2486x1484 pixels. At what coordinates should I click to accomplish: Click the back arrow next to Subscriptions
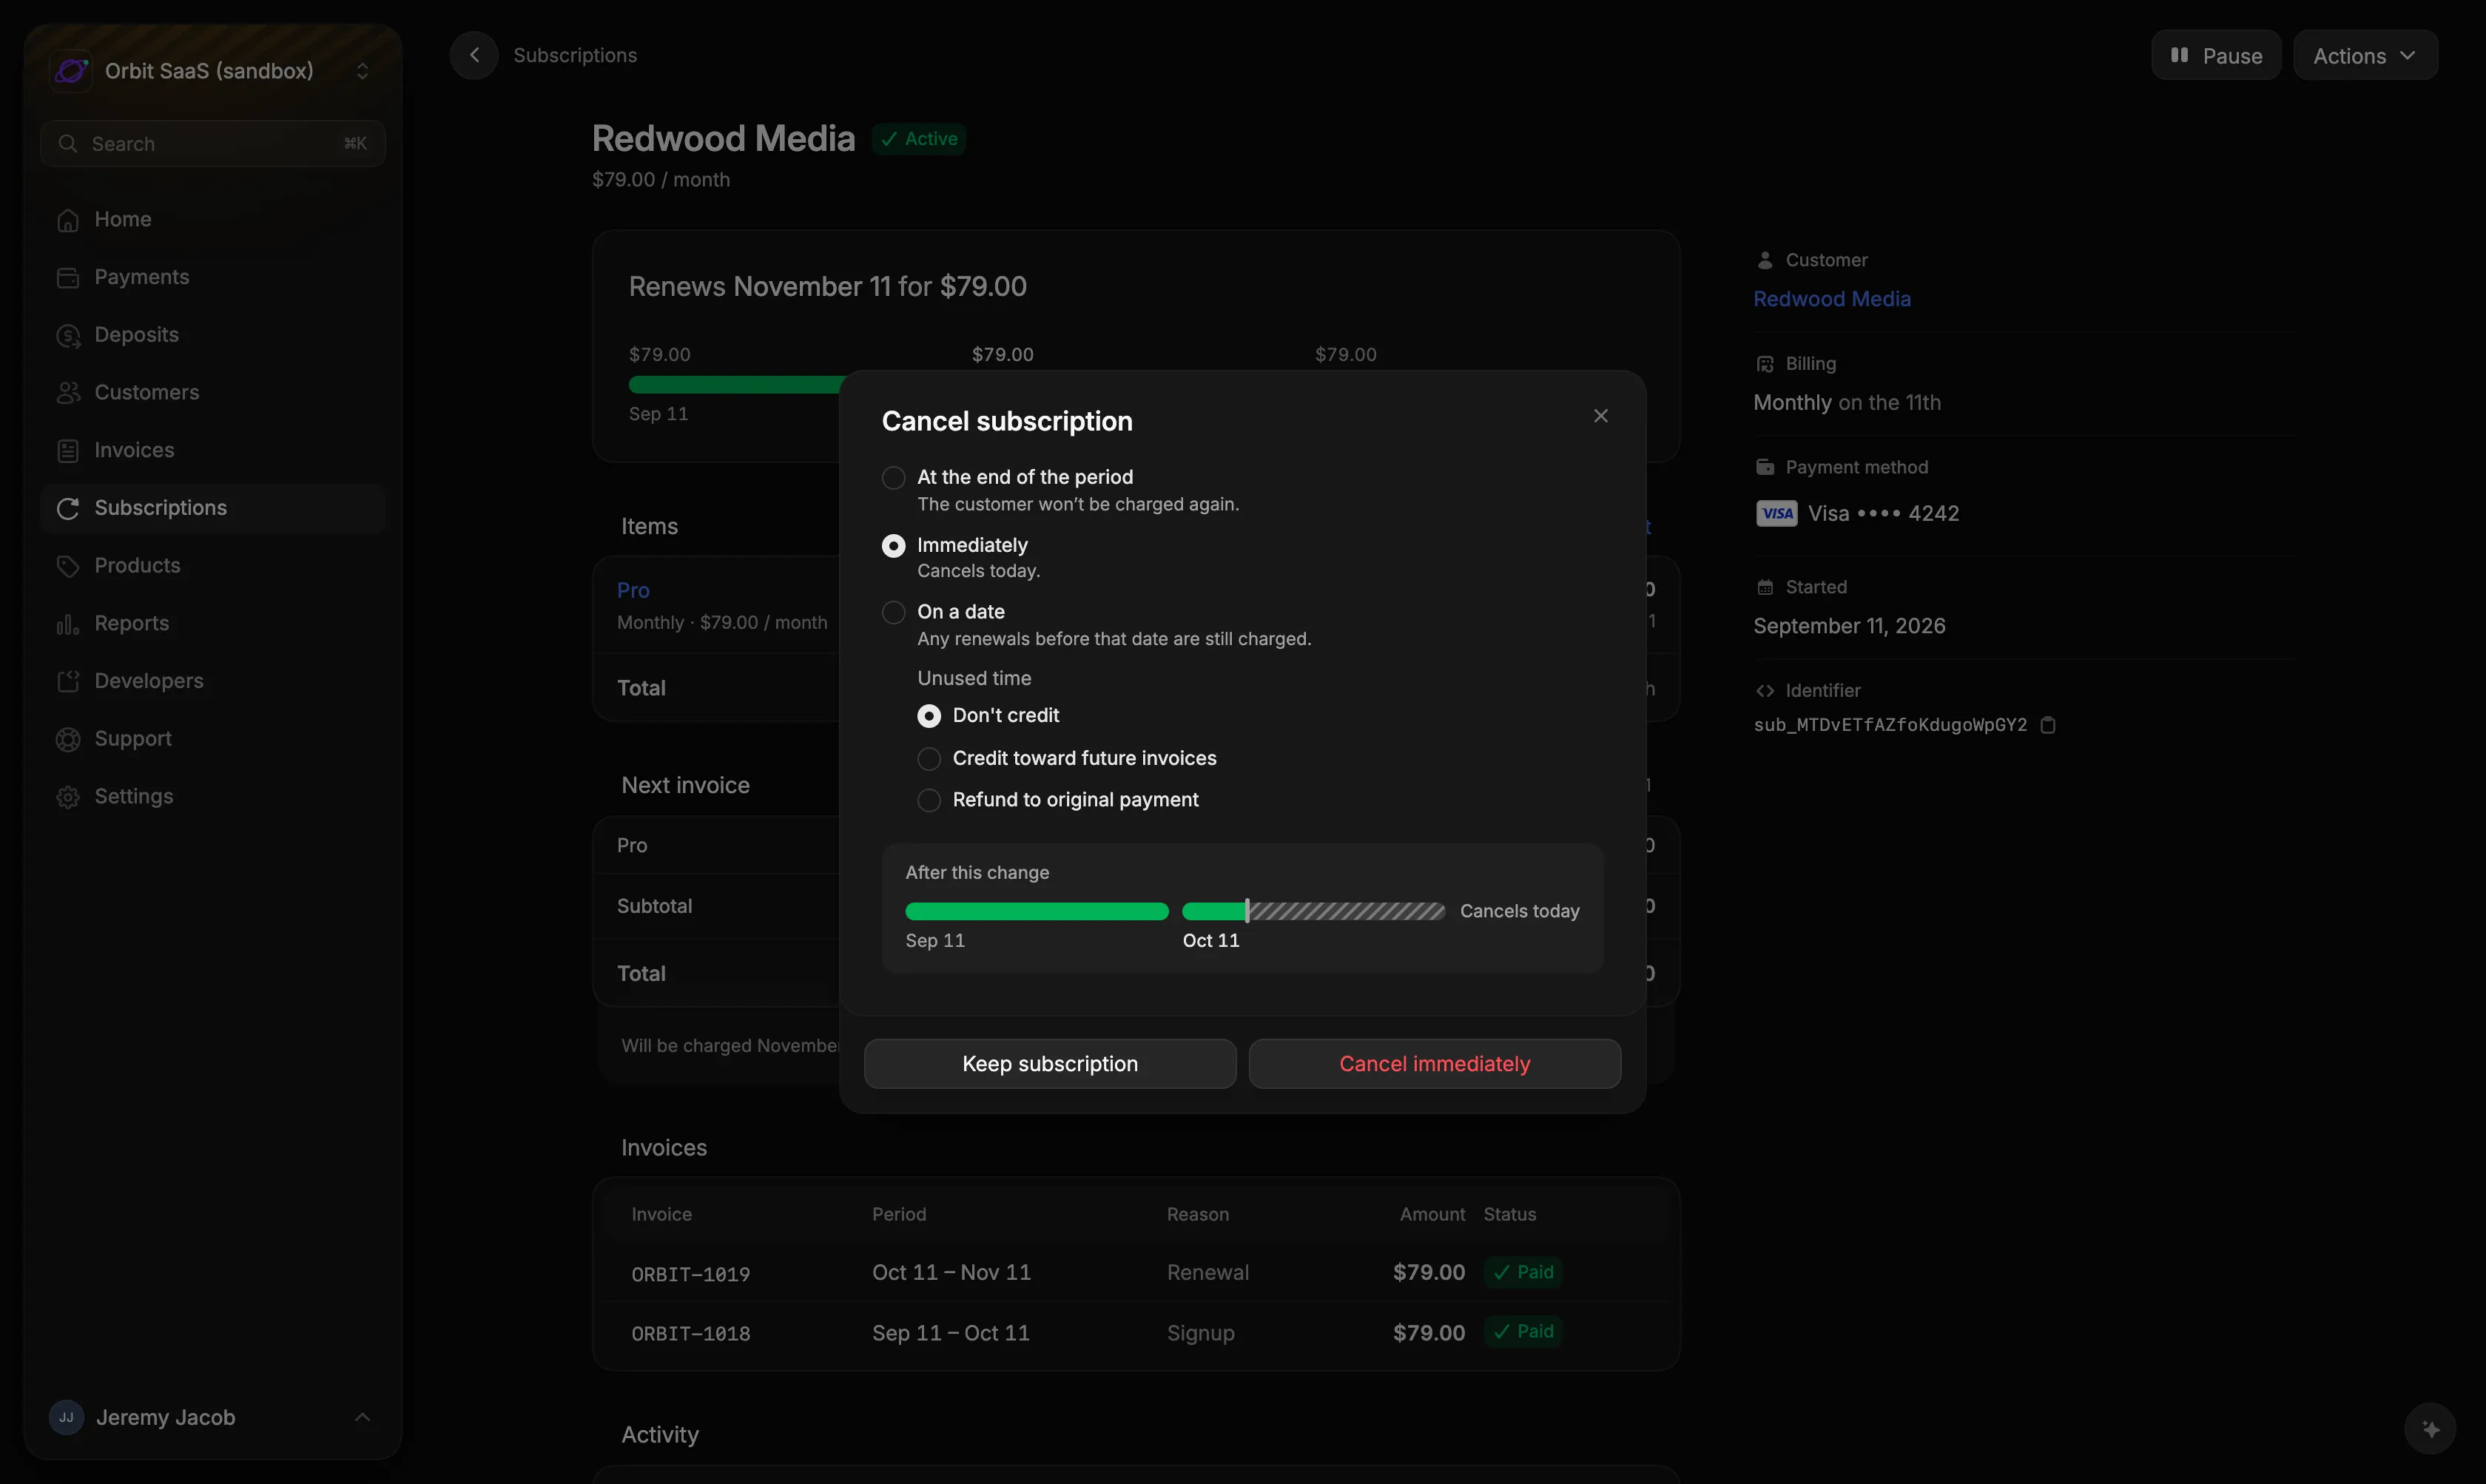point(474,55)
